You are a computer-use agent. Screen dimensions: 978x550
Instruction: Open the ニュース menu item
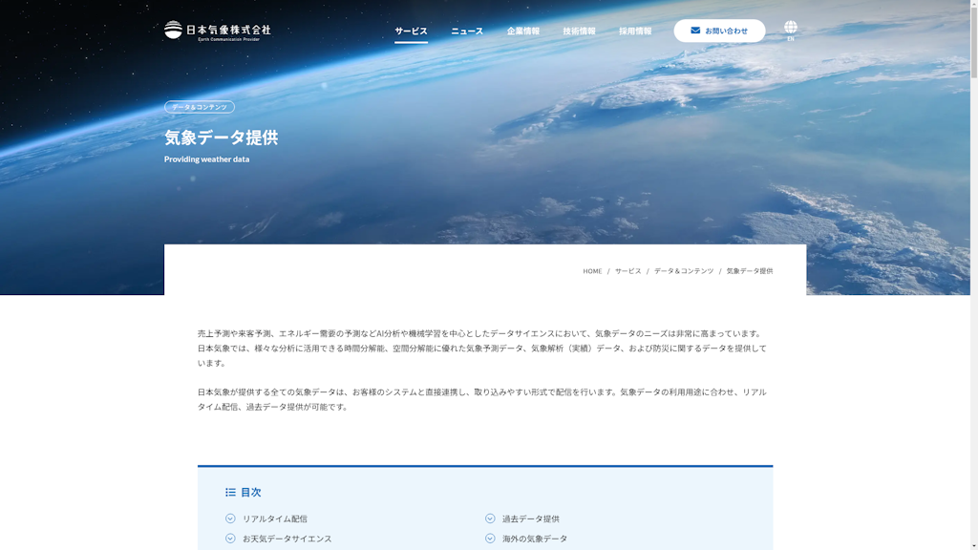pos(467,32)
